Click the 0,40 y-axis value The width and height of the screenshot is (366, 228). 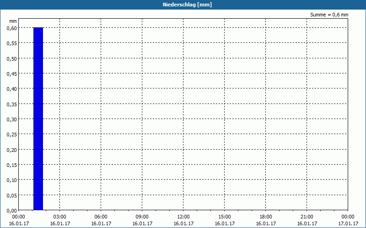pyautogui.click(x=12, y=89)
